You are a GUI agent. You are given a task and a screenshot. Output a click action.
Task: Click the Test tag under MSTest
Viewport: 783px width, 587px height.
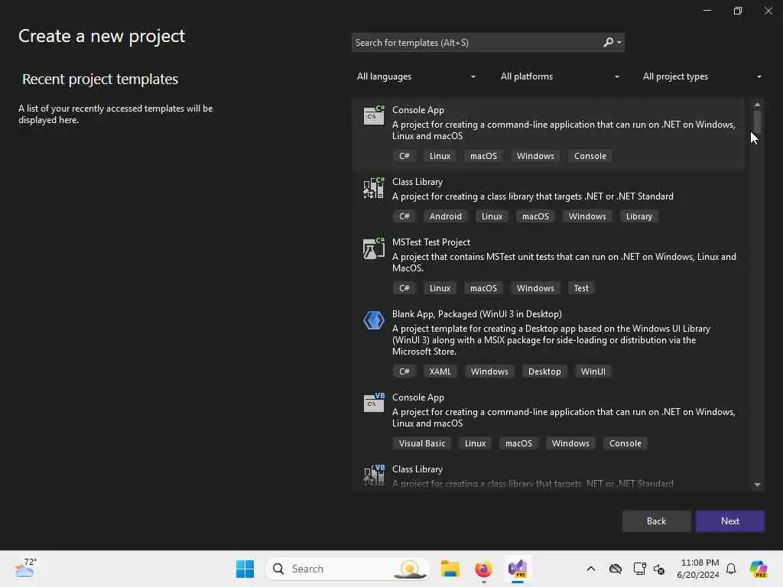[x=581, y=288]
